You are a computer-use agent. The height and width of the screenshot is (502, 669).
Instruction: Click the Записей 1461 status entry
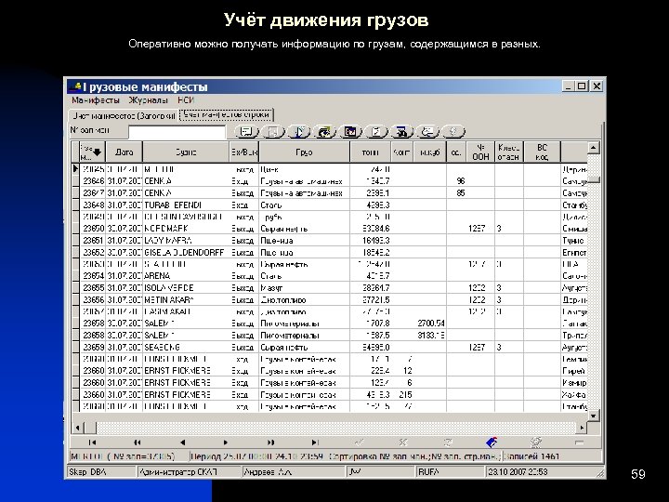tap(552, 456)
